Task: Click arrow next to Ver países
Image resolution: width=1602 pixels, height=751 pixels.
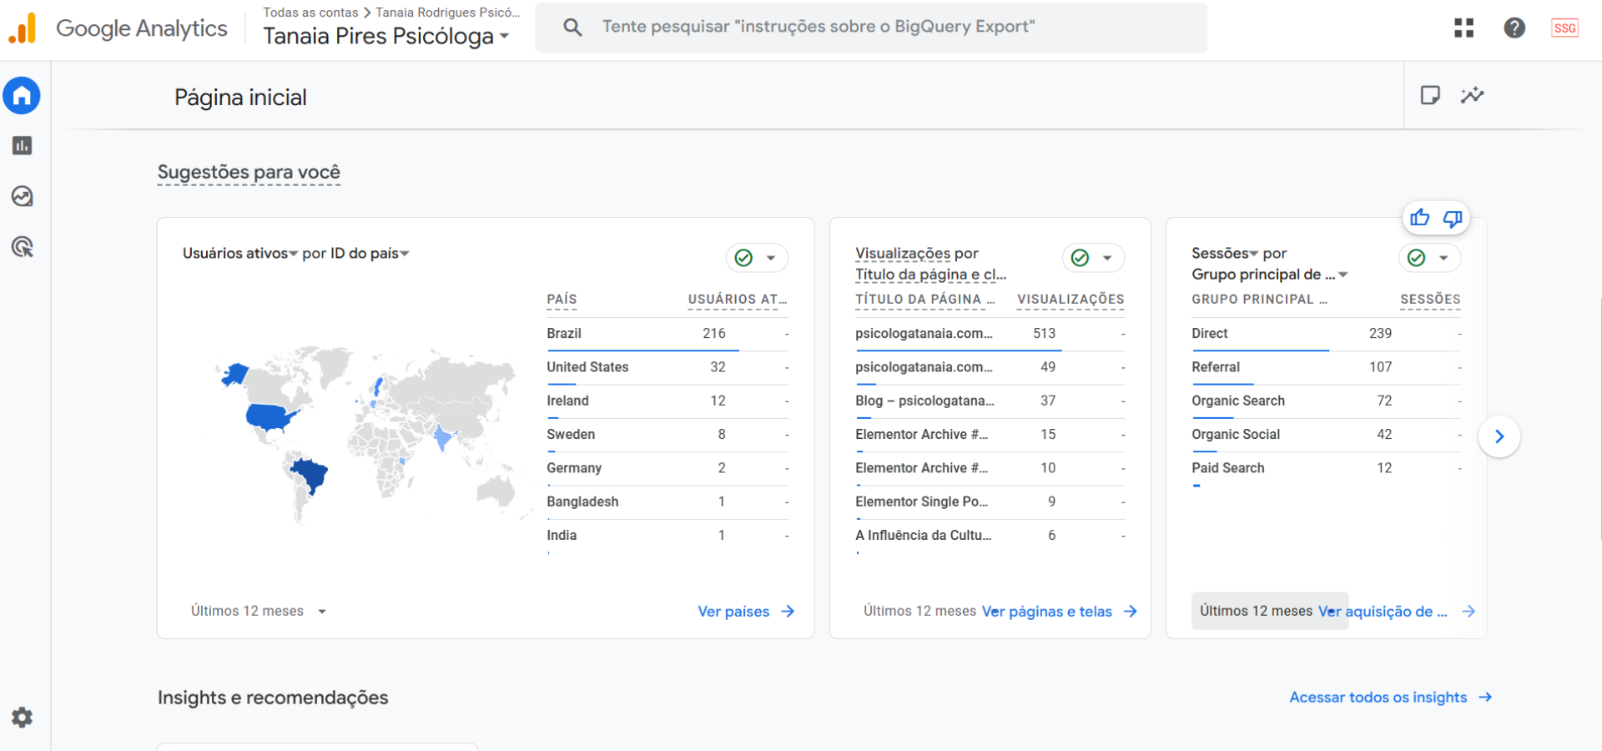Action: (788, 612)
